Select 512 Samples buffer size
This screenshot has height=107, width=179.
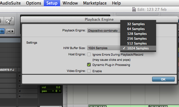[x=138, y=43]
